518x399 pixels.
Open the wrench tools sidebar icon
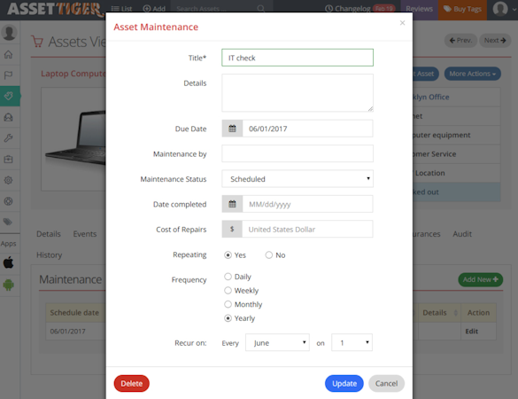click(x=9, y=138)
